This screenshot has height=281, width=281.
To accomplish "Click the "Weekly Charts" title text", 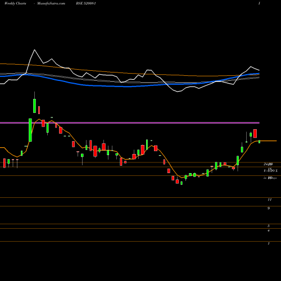I will click(15, 3).
